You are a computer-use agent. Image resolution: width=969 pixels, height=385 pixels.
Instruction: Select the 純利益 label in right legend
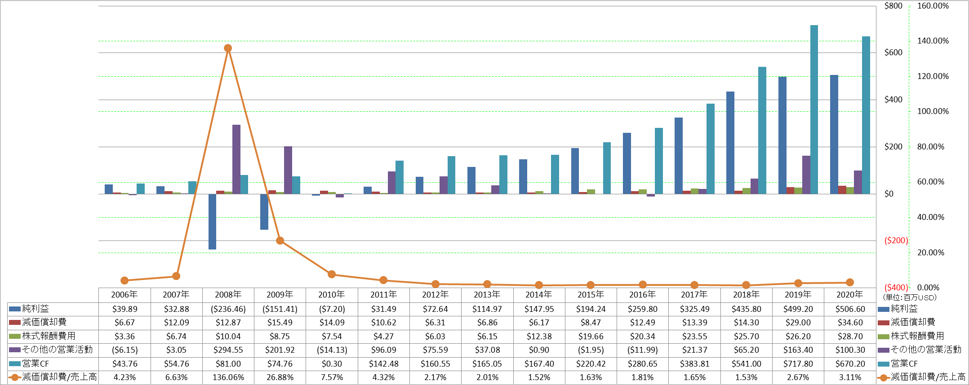[x=904, y=309]
